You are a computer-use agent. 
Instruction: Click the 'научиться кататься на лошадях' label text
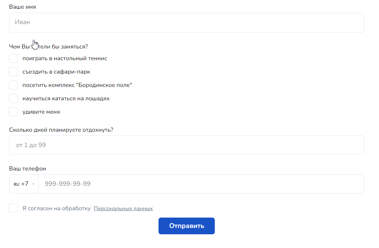[66, 99]
